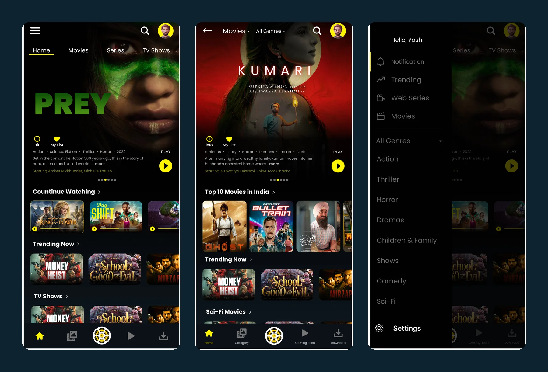548x372 pixels.
Task: Switch to TV Shows tab on Home screen
Action: coord(156,50)
